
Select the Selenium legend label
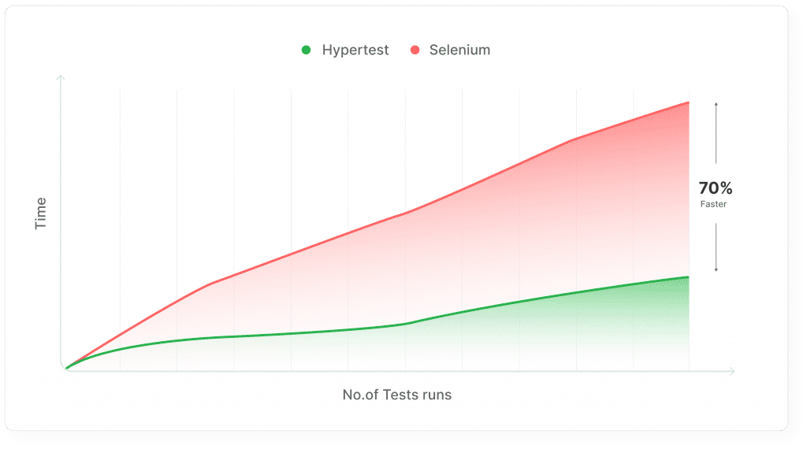[x=459, y=50]
